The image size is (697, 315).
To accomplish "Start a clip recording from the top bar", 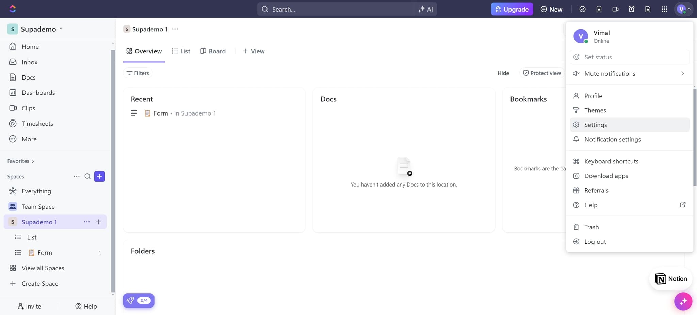I will (x=615, y=9).
